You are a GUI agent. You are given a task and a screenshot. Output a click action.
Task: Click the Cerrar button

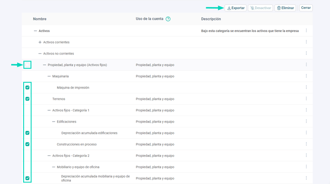pos(306,8)
